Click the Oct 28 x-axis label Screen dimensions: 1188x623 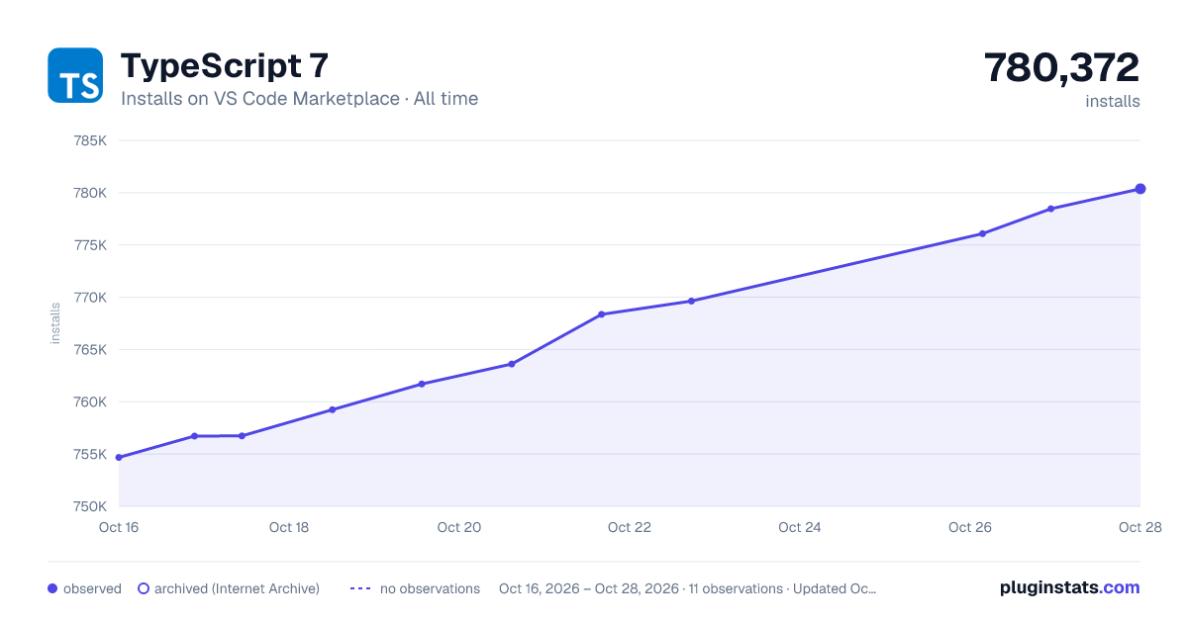point(1138,527)
